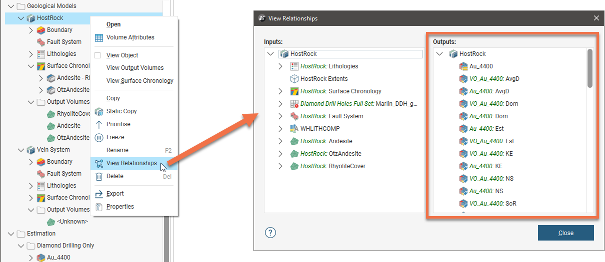The height and width of the screenshot is (262, 605).
Task: Select VO_Au_4400: KE output item
Action: click(491, 154)
